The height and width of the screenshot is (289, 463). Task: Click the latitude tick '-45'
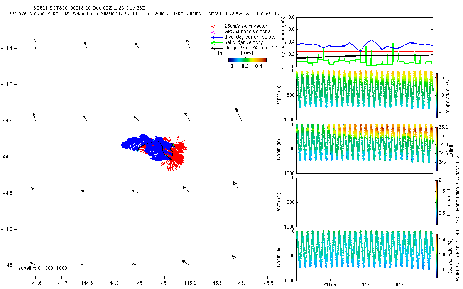click(x=8, y=265)
